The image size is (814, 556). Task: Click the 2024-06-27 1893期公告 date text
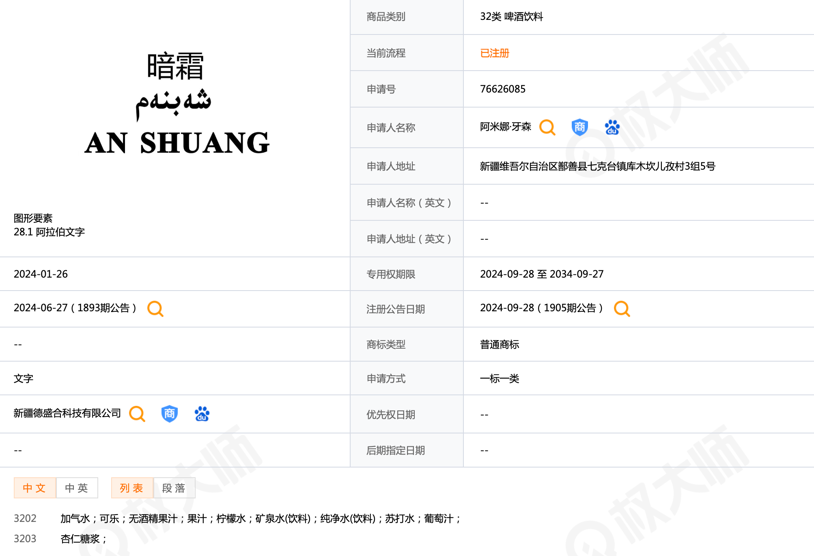tap(75, 308)
